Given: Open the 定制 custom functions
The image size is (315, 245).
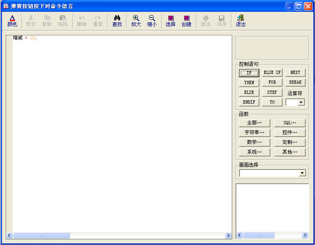Looking at the screenshot, I should 290,142.
